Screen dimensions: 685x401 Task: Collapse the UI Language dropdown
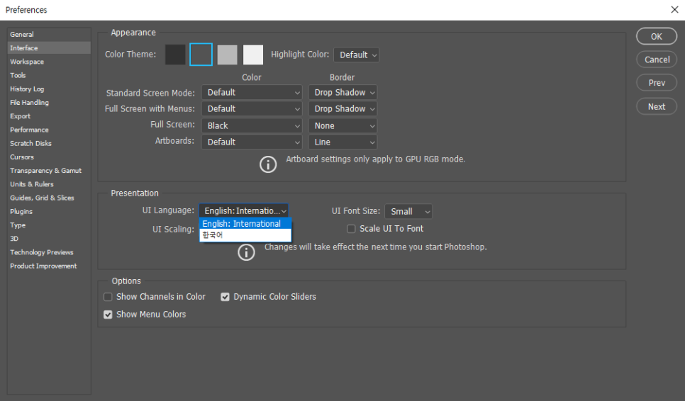(244, 210)
